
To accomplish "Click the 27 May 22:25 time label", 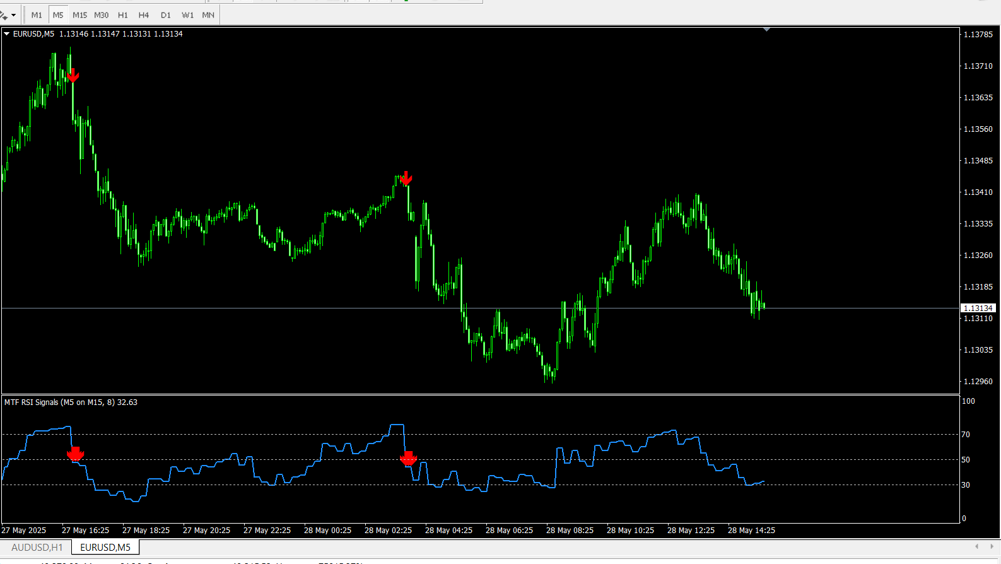I will click(267, 531).
